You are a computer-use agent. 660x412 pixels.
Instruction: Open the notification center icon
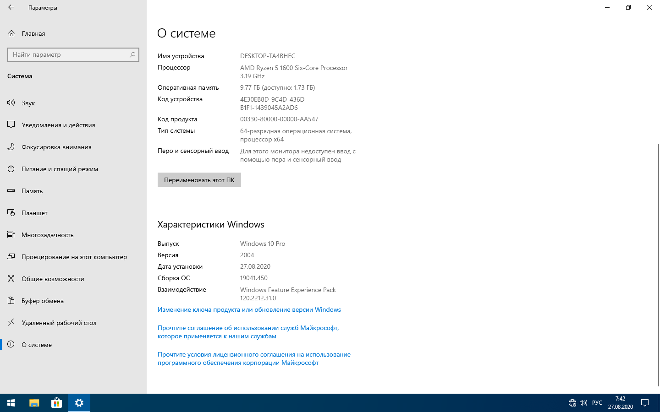[x=645, y=403]
